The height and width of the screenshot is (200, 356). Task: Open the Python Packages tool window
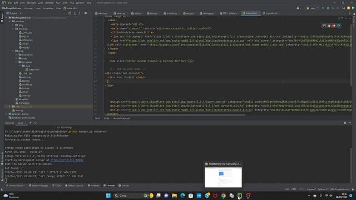(x=38, y=186)
